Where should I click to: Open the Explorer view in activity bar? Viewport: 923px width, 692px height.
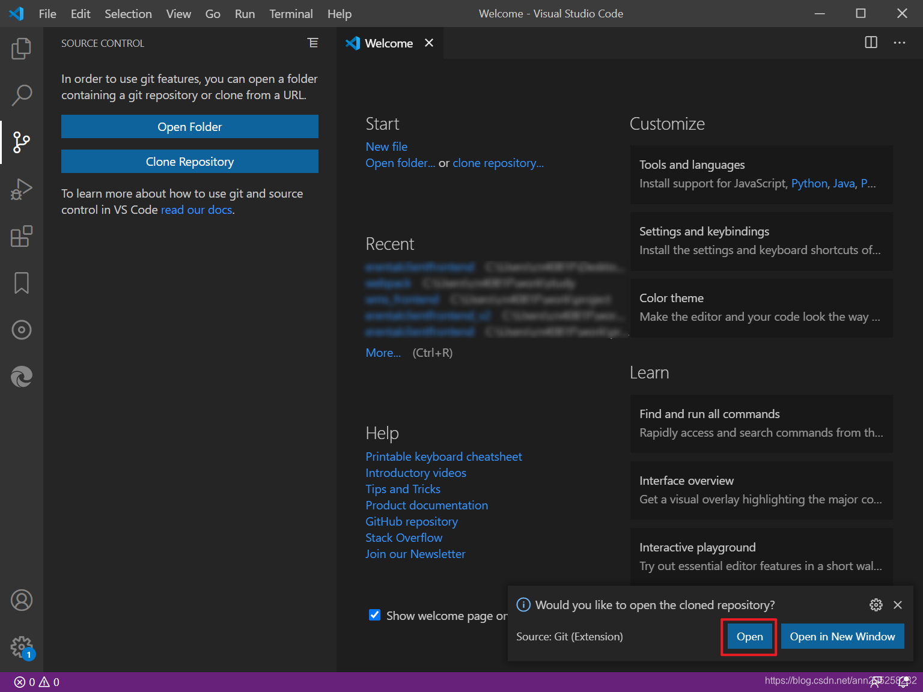click(x=22, y=49)
